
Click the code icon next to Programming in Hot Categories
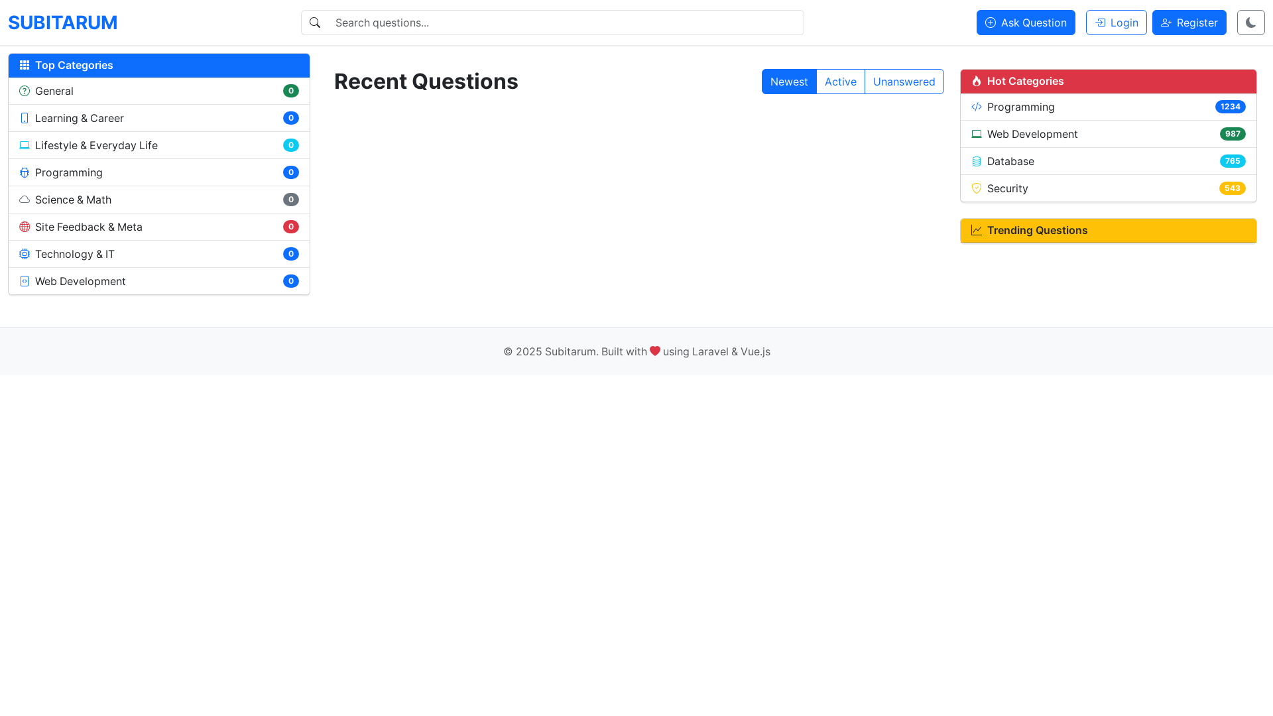coord(976,107)
